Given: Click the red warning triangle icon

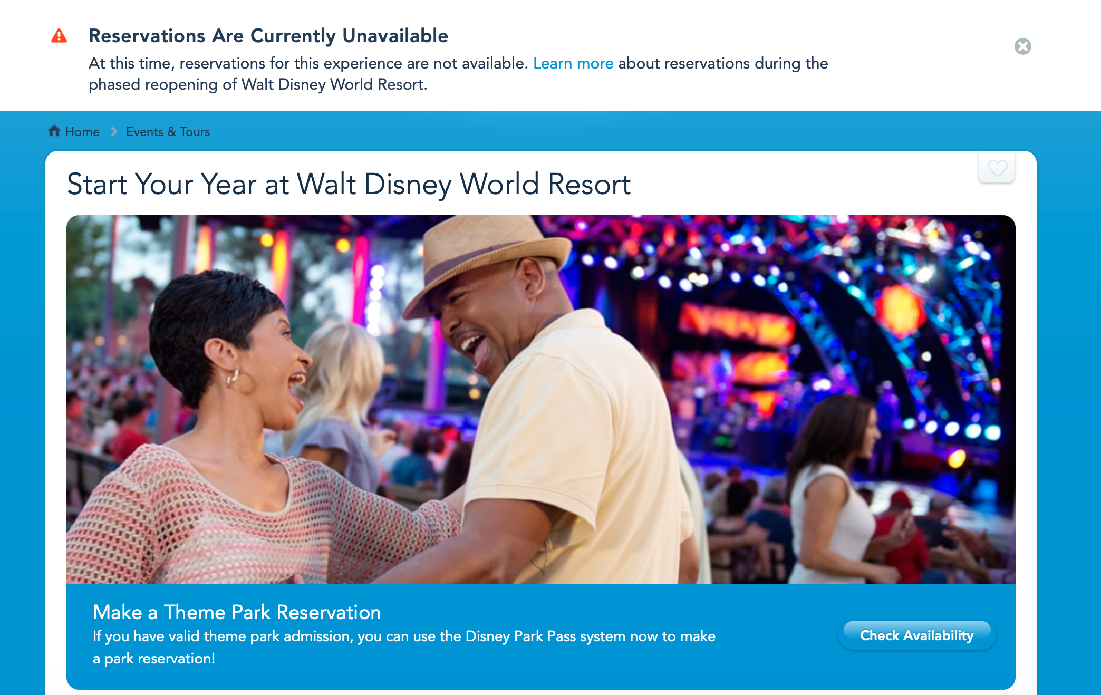Looking at the screenshot, I should coord(59,36).
